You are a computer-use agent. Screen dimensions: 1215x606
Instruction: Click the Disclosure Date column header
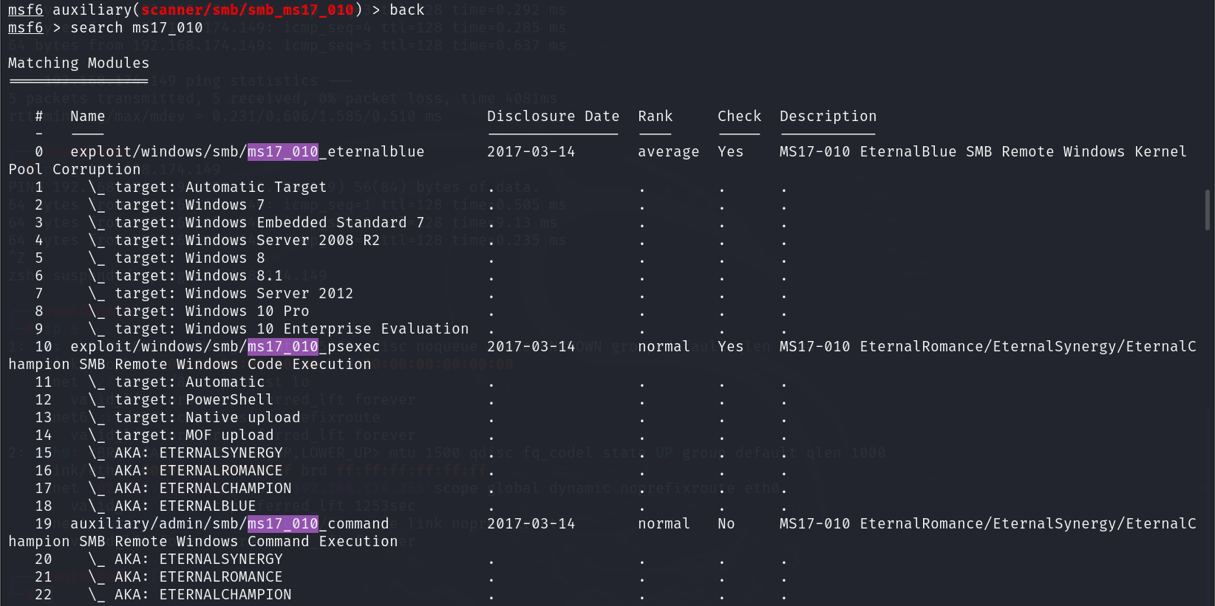click(x=553, y=117)
